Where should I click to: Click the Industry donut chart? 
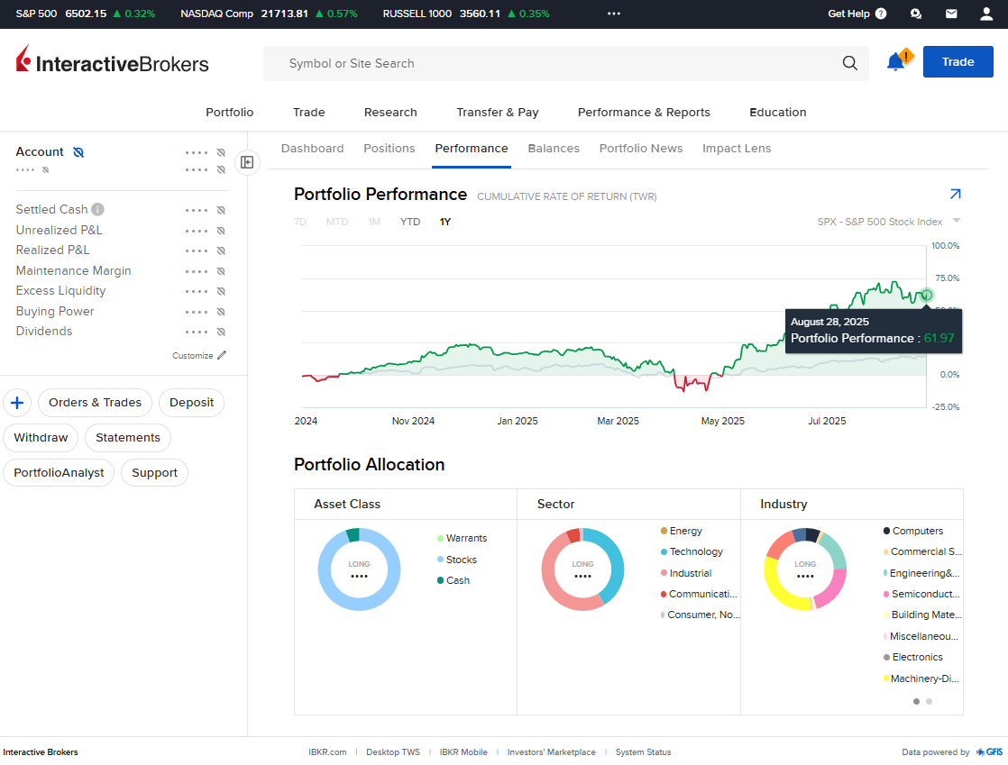tap(805, 569)
